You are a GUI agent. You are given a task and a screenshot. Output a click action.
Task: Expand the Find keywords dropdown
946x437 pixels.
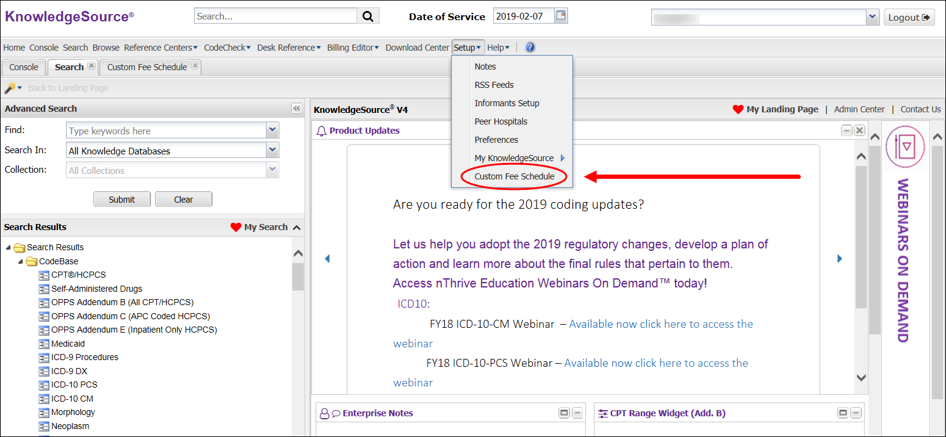272,130
